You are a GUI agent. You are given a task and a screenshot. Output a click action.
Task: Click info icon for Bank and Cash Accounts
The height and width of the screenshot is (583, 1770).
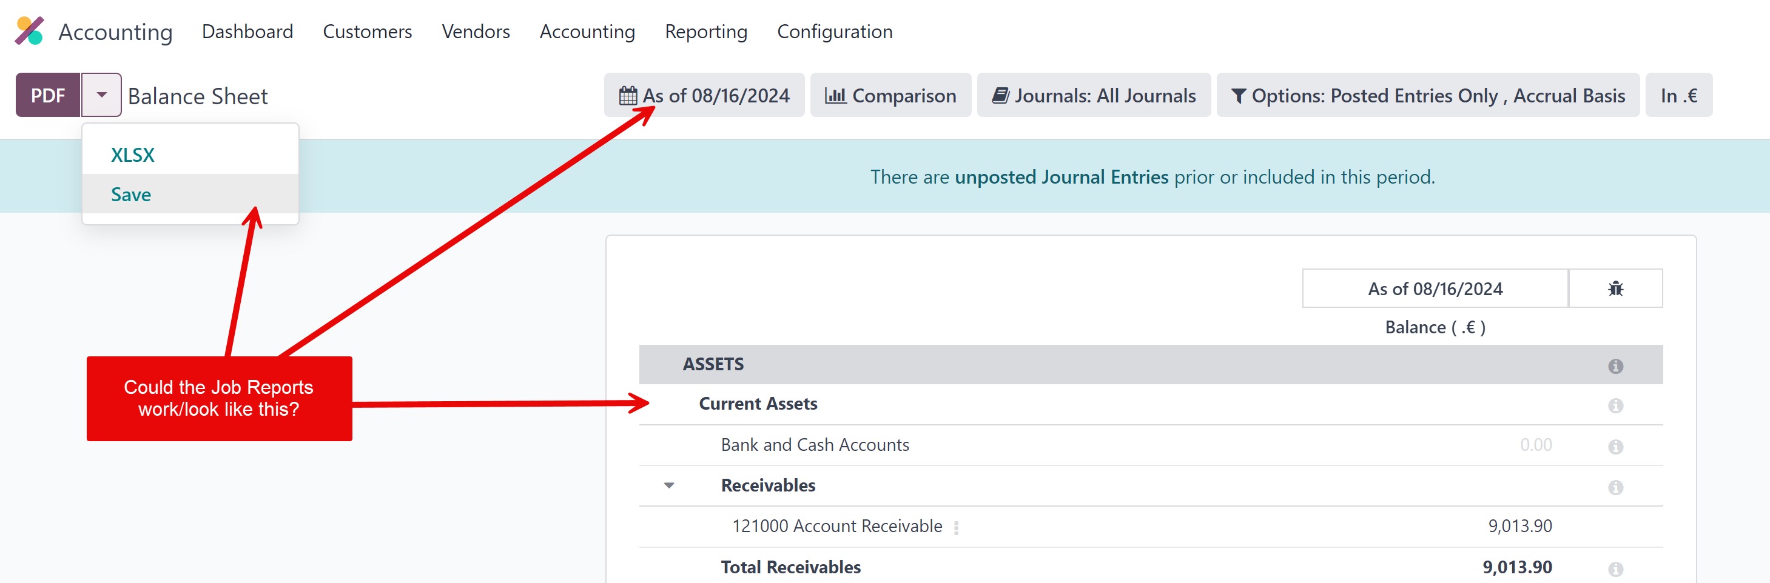pyautogui.click(x=1615, y=447)
